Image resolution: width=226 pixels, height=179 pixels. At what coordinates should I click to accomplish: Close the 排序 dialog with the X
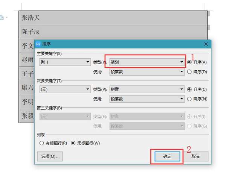click(x=206, y=44)
